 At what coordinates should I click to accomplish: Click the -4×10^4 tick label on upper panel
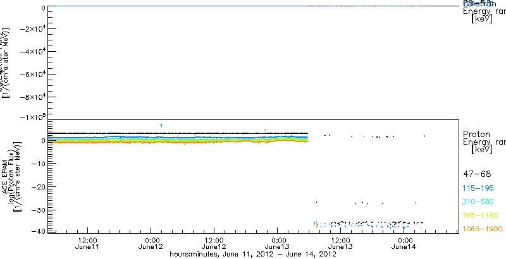click(x=32, y=51)
